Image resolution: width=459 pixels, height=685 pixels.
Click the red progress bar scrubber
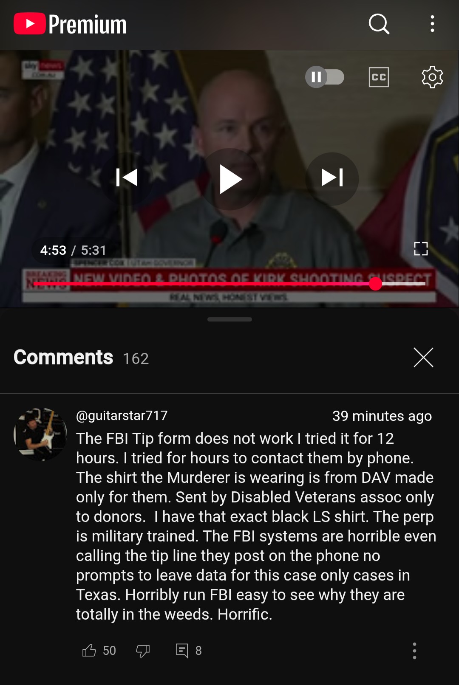(x=375, y=283)
